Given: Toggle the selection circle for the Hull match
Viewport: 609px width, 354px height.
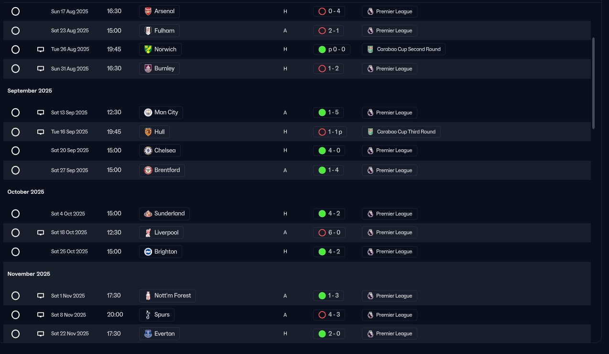Looking at the screenshot, I should pyautogui.click(x=15, y=132).
